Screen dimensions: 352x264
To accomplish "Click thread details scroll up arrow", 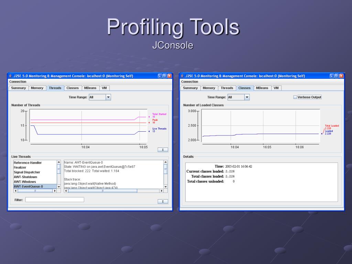I will 165,162.
